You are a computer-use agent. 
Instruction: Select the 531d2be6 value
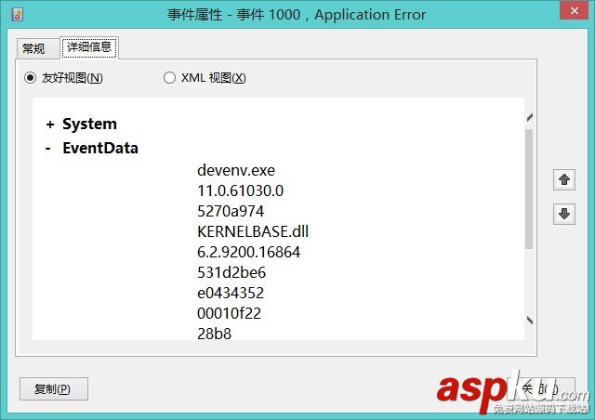click(x=231, y=272)
